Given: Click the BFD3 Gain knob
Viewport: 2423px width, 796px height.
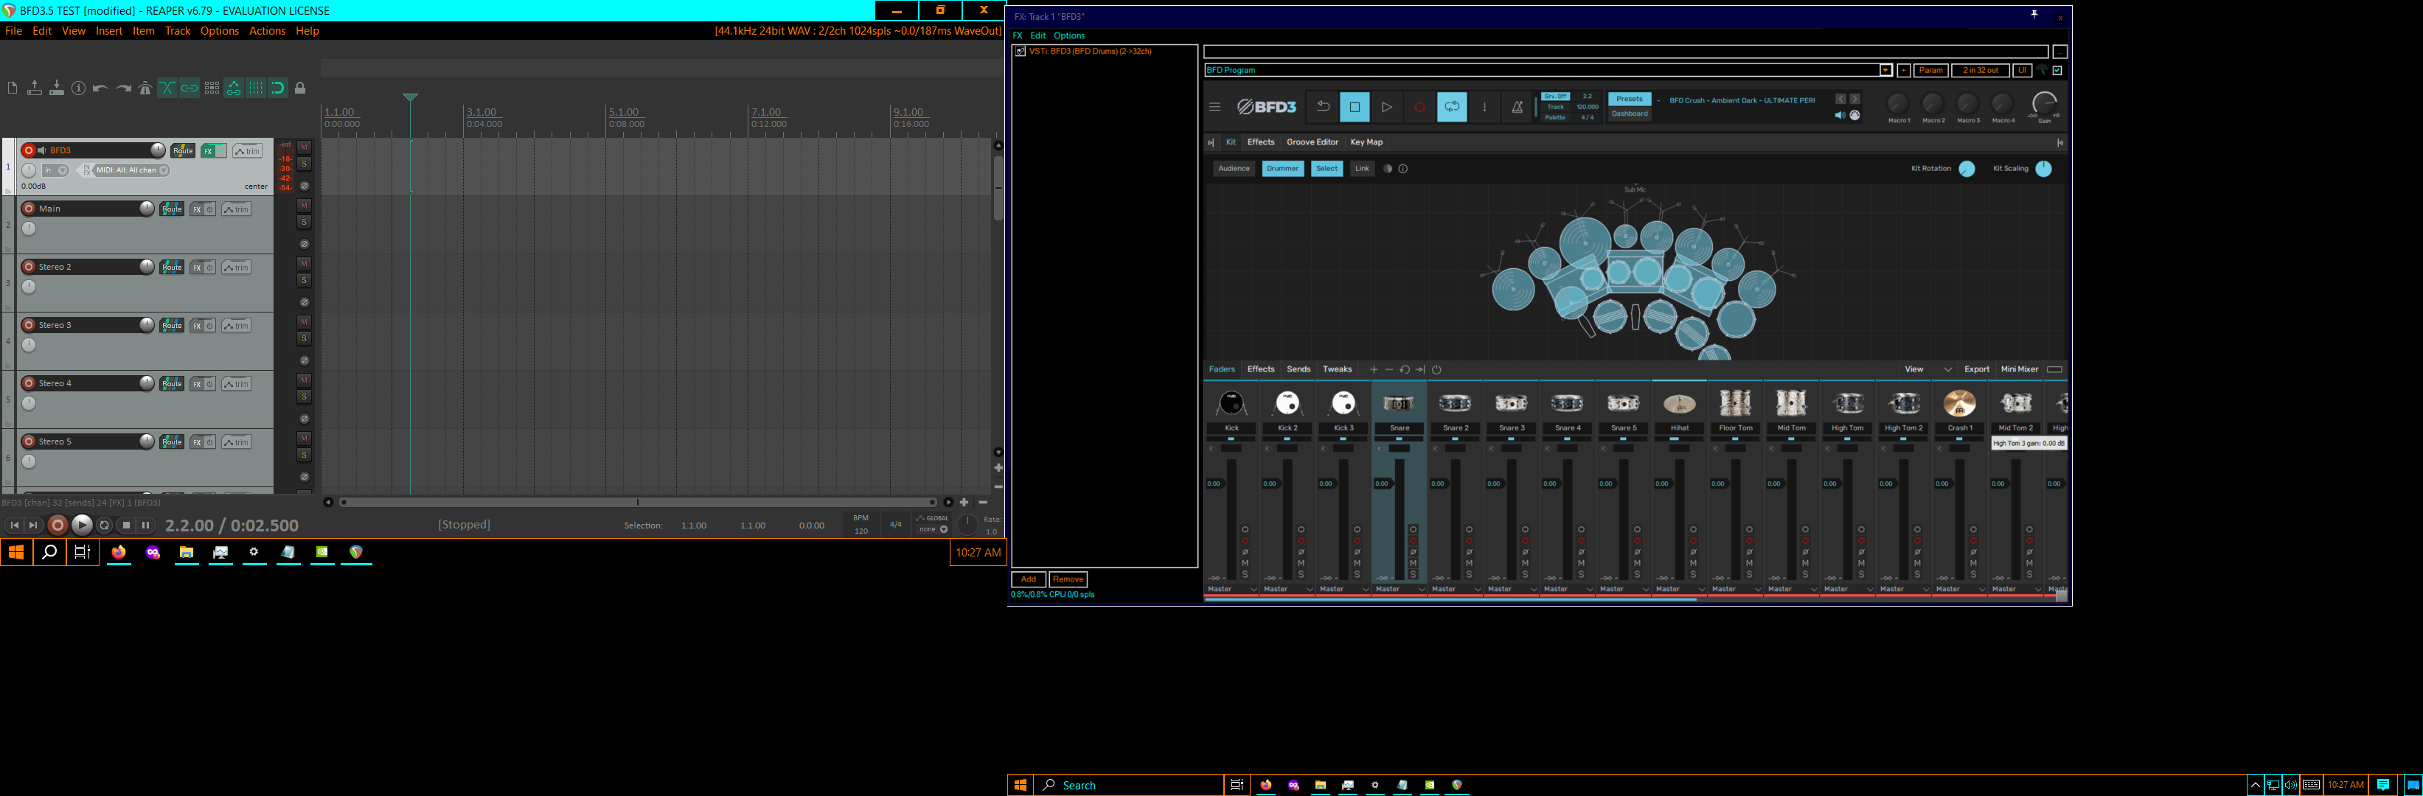Looking at the screenshot, I should (2044, 103).
